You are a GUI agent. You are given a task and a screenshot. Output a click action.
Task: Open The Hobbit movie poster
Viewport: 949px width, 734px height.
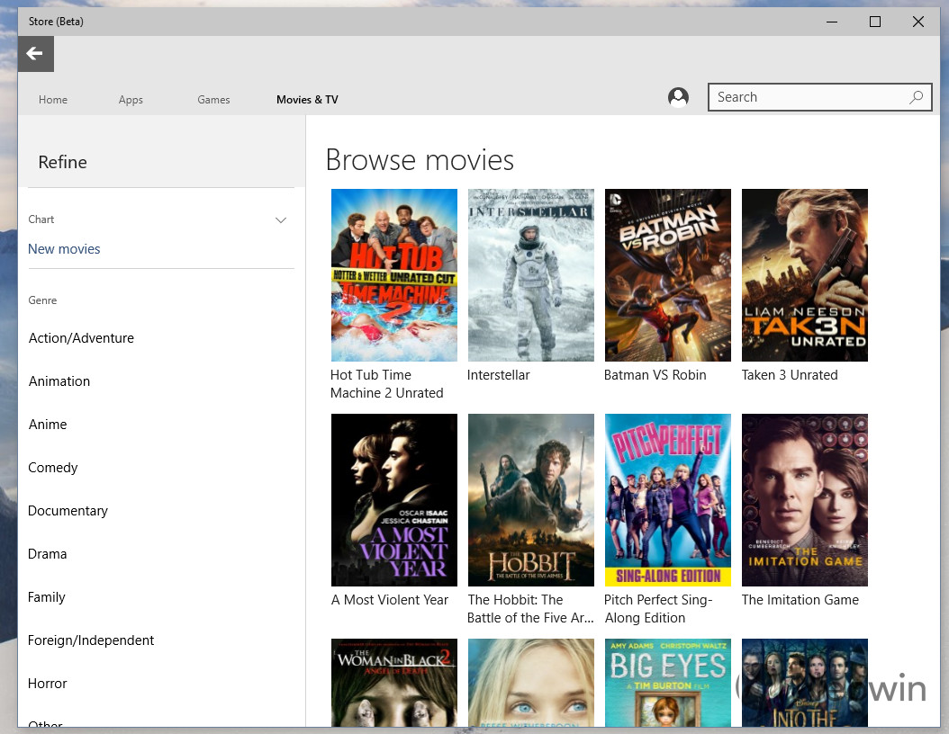pyautogui.click(x=531, y=500)
